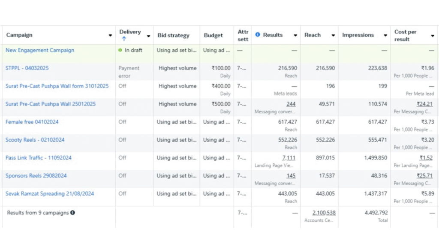Click the green In draft status dot
Image resolution: width=439 pixels, height=247 pixels.
point(120,50)
